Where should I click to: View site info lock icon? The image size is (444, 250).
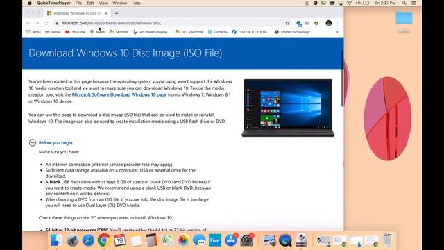[x=57, y=23]
